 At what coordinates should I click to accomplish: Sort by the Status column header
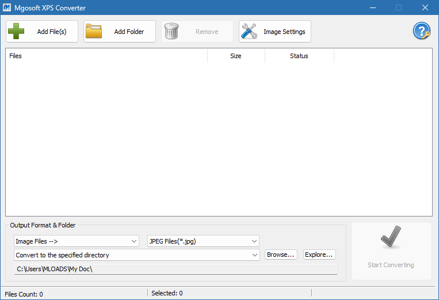click(299, 56)
